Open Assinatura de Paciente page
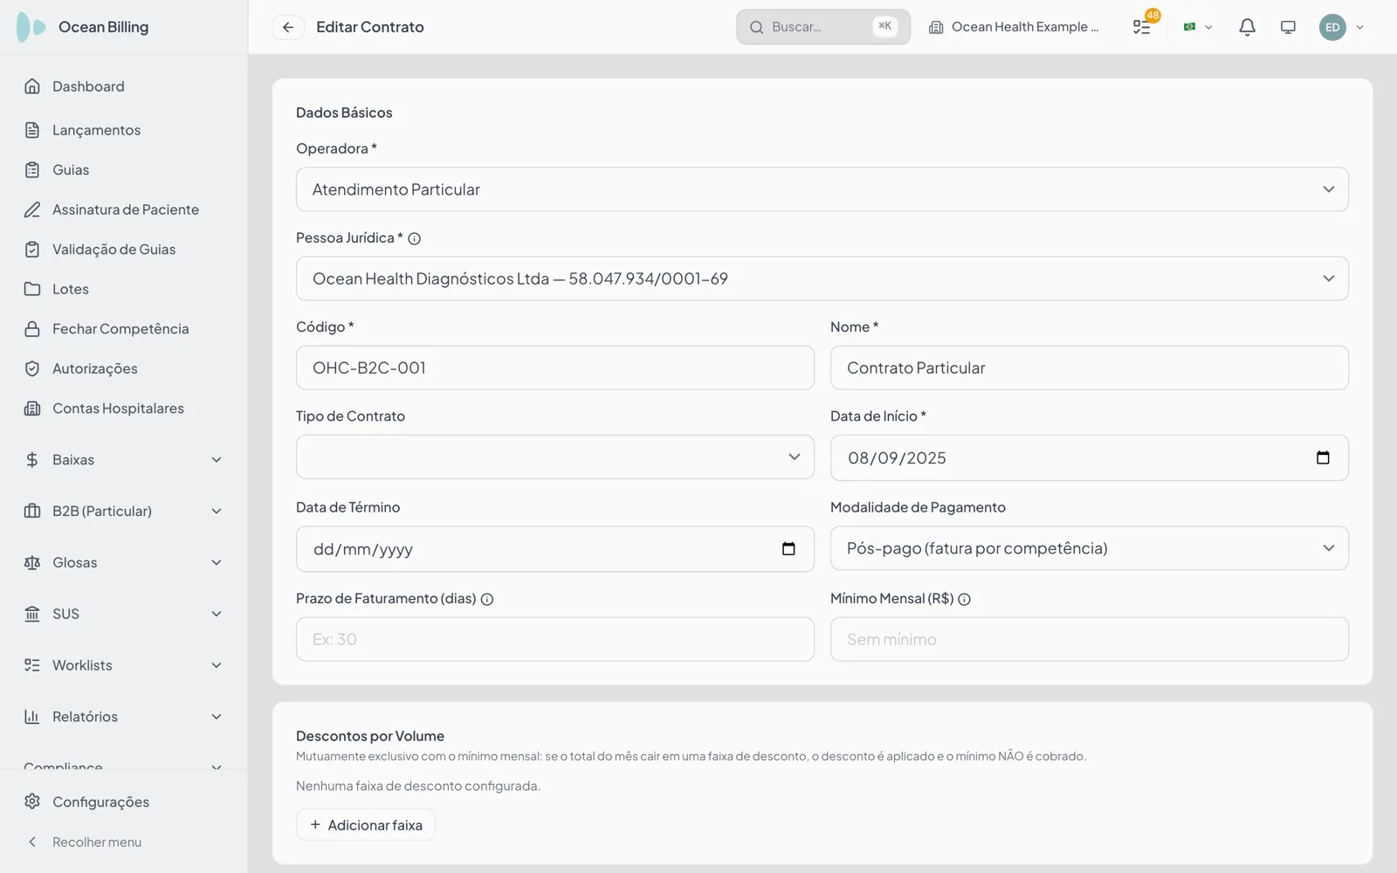 click(123, 210)
